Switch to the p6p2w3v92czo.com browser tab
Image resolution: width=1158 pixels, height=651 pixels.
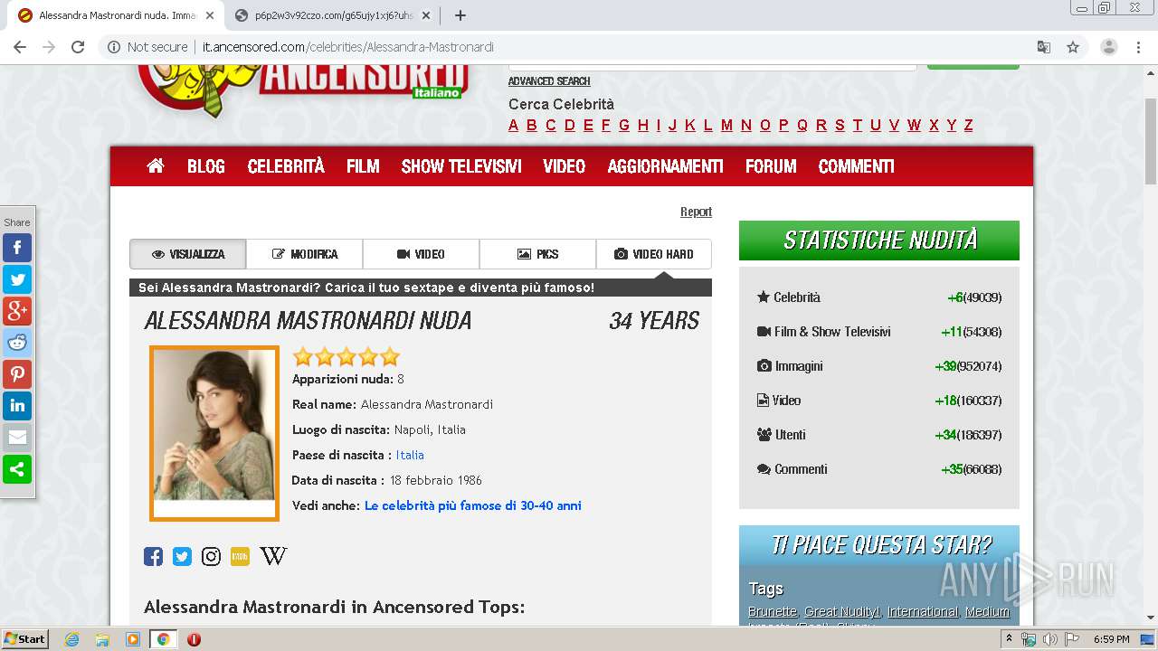tap(333, 15)
